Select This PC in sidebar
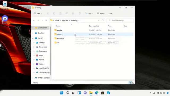 click(x=40, y=38)
